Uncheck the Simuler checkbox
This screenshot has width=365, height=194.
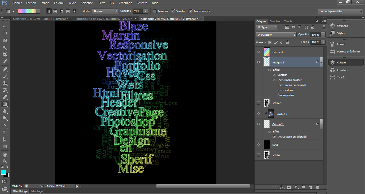[173, 11]
